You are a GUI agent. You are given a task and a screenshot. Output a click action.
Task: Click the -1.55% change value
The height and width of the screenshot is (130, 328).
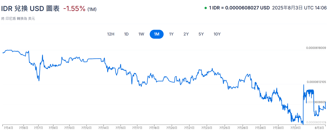tap(74, 9)
